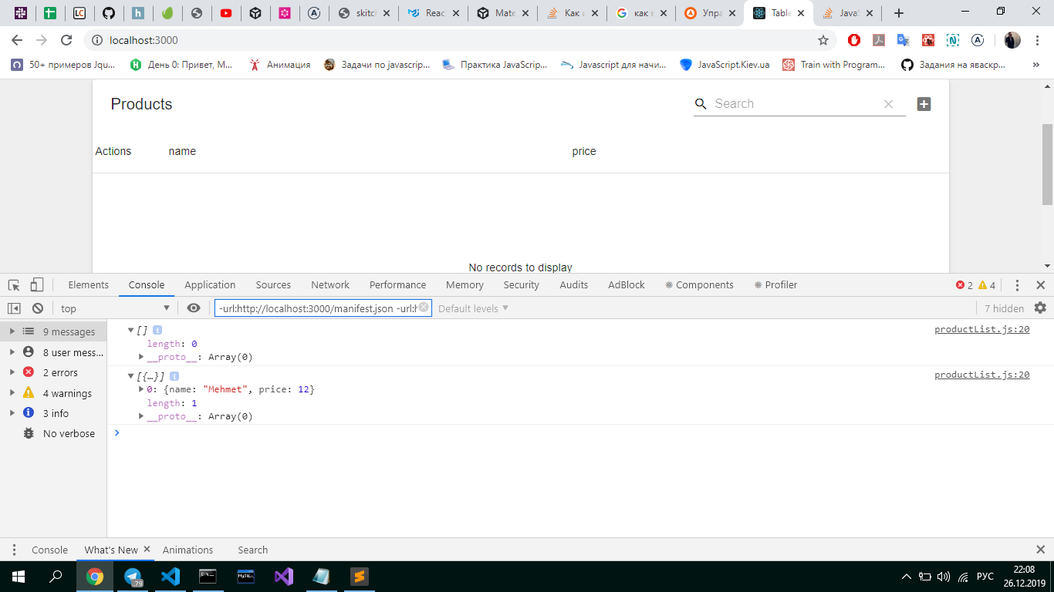The height and width of the screenshot is (592, 1054).
Task: Open the Sources tab
Action: (273, 285)
